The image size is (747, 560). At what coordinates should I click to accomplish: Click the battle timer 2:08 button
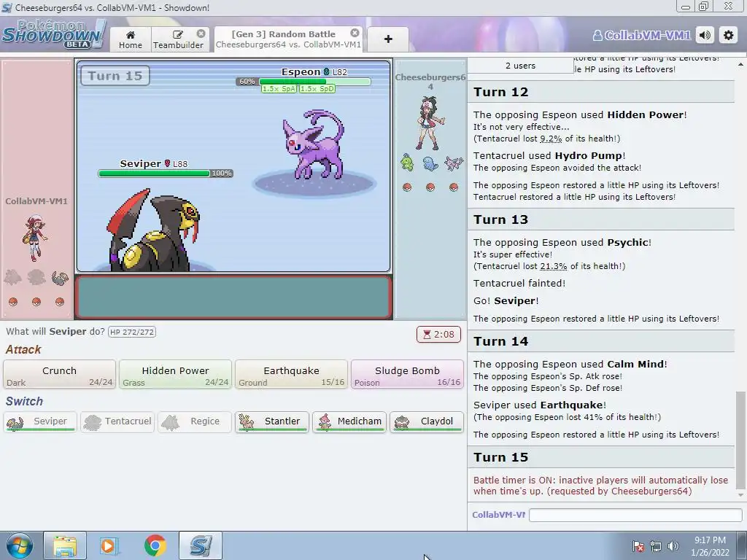[x=438, y=334]
